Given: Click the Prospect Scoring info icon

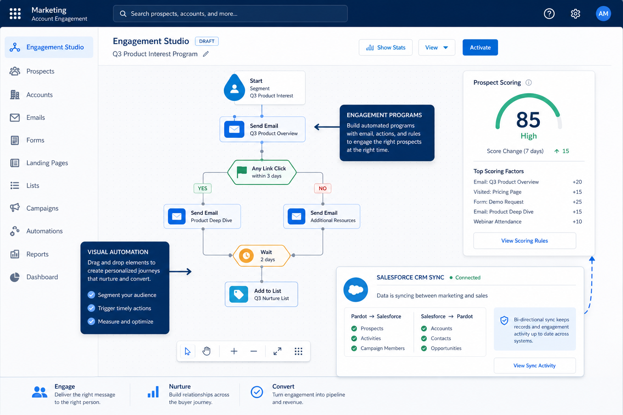Looking at the screenshot, I should coord(528,83).
